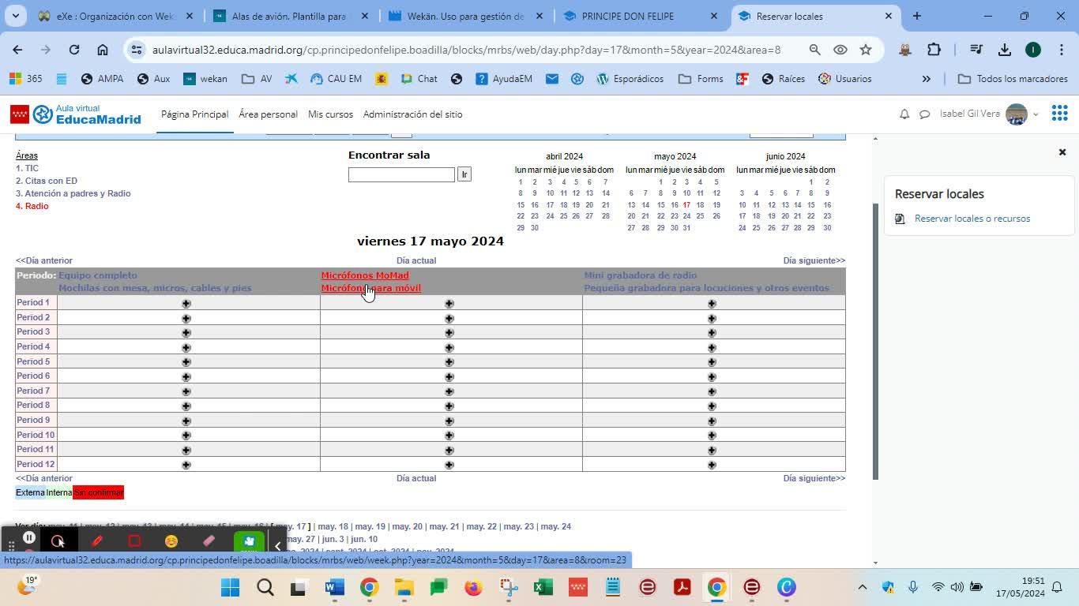Open the Micrófonos MoMad room link
Viewport: 1079px width, 606px height.
pos(364,275)
